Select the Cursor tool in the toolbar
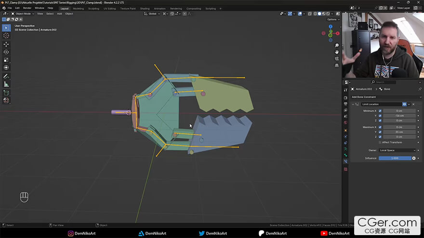The width and height of the screenshot is (424, 238). pos(6,36)
